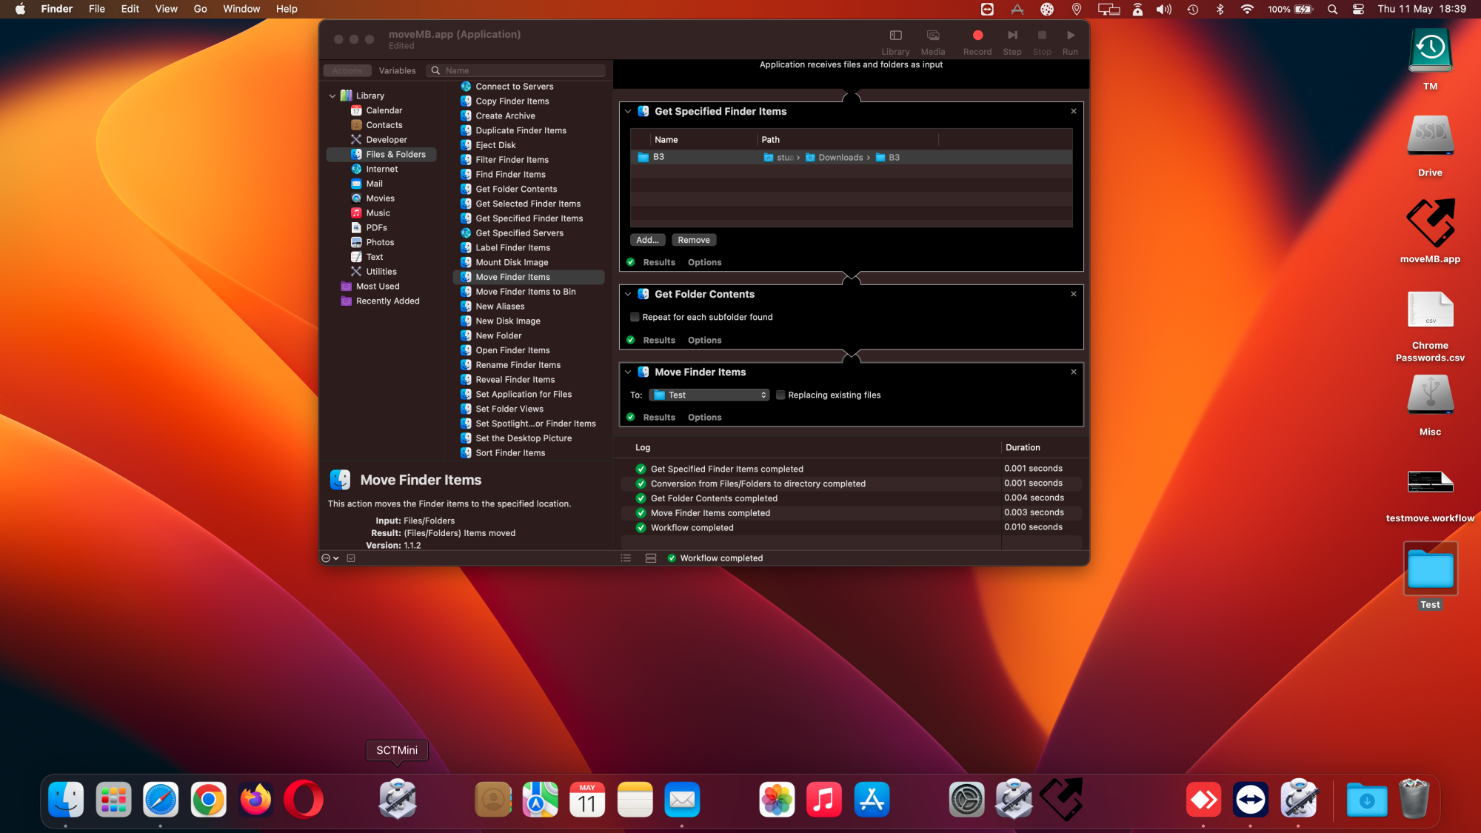Viewport: 1481px width, 833px height.
Task: Select PDFs category in Library
Action: 376,228
